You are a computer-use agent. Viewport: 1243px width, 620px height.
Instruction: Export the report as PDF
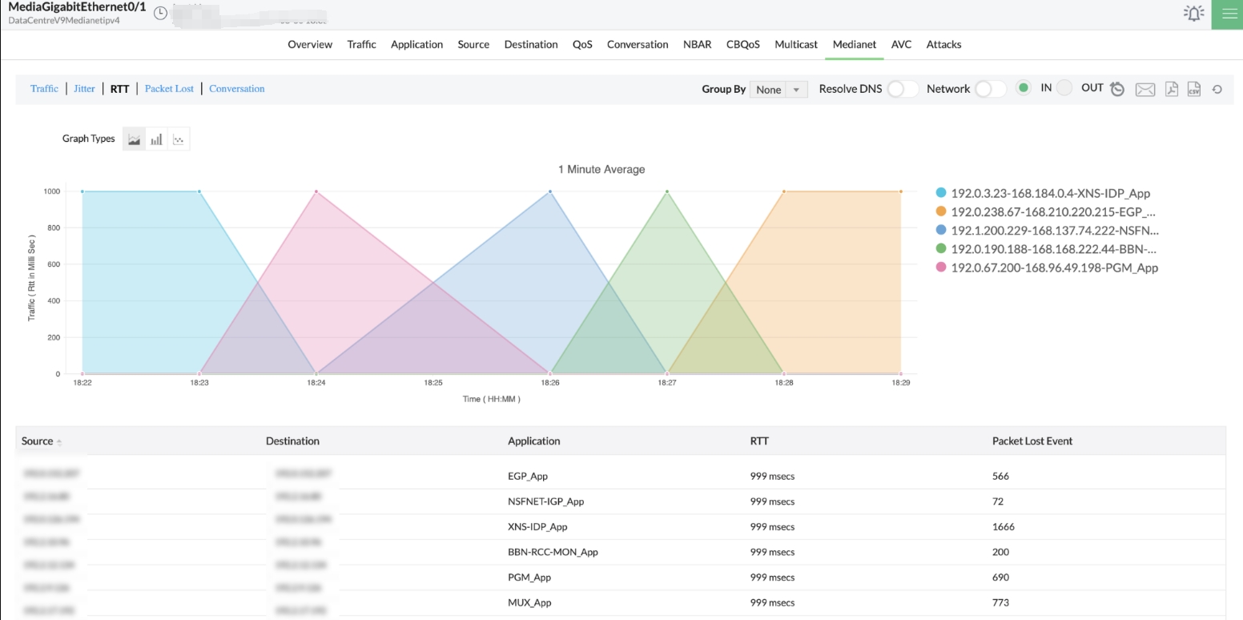1171,89
